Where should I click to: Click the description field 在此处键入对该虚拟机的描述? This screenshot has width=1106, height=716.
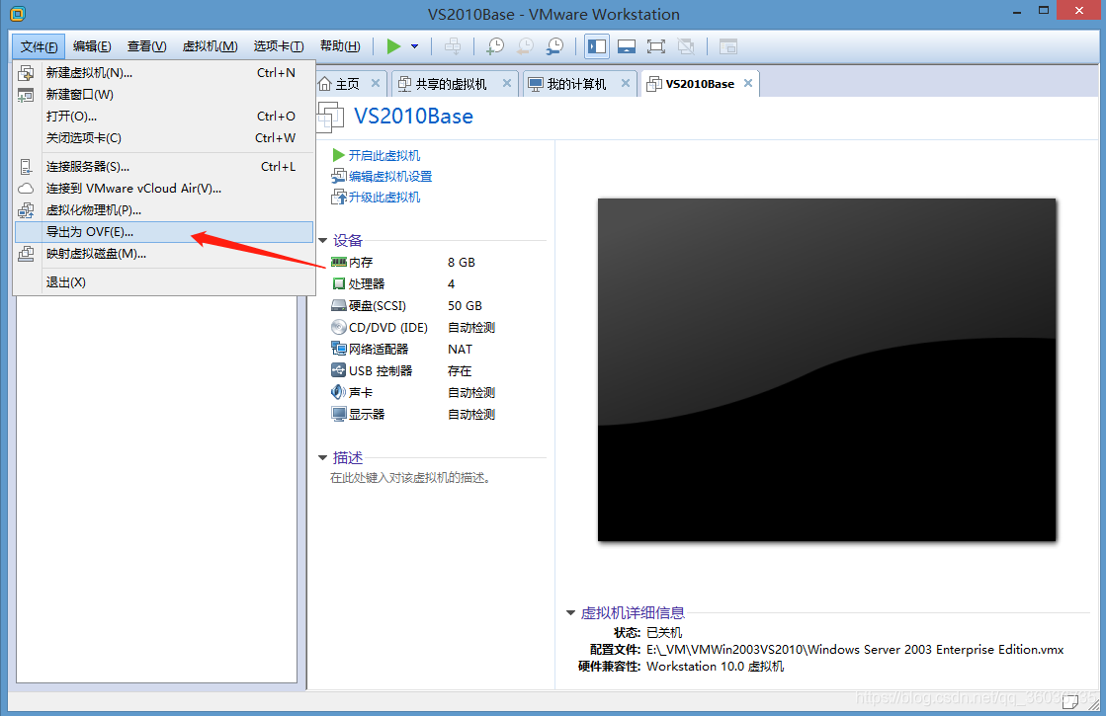tap(410, 478)
